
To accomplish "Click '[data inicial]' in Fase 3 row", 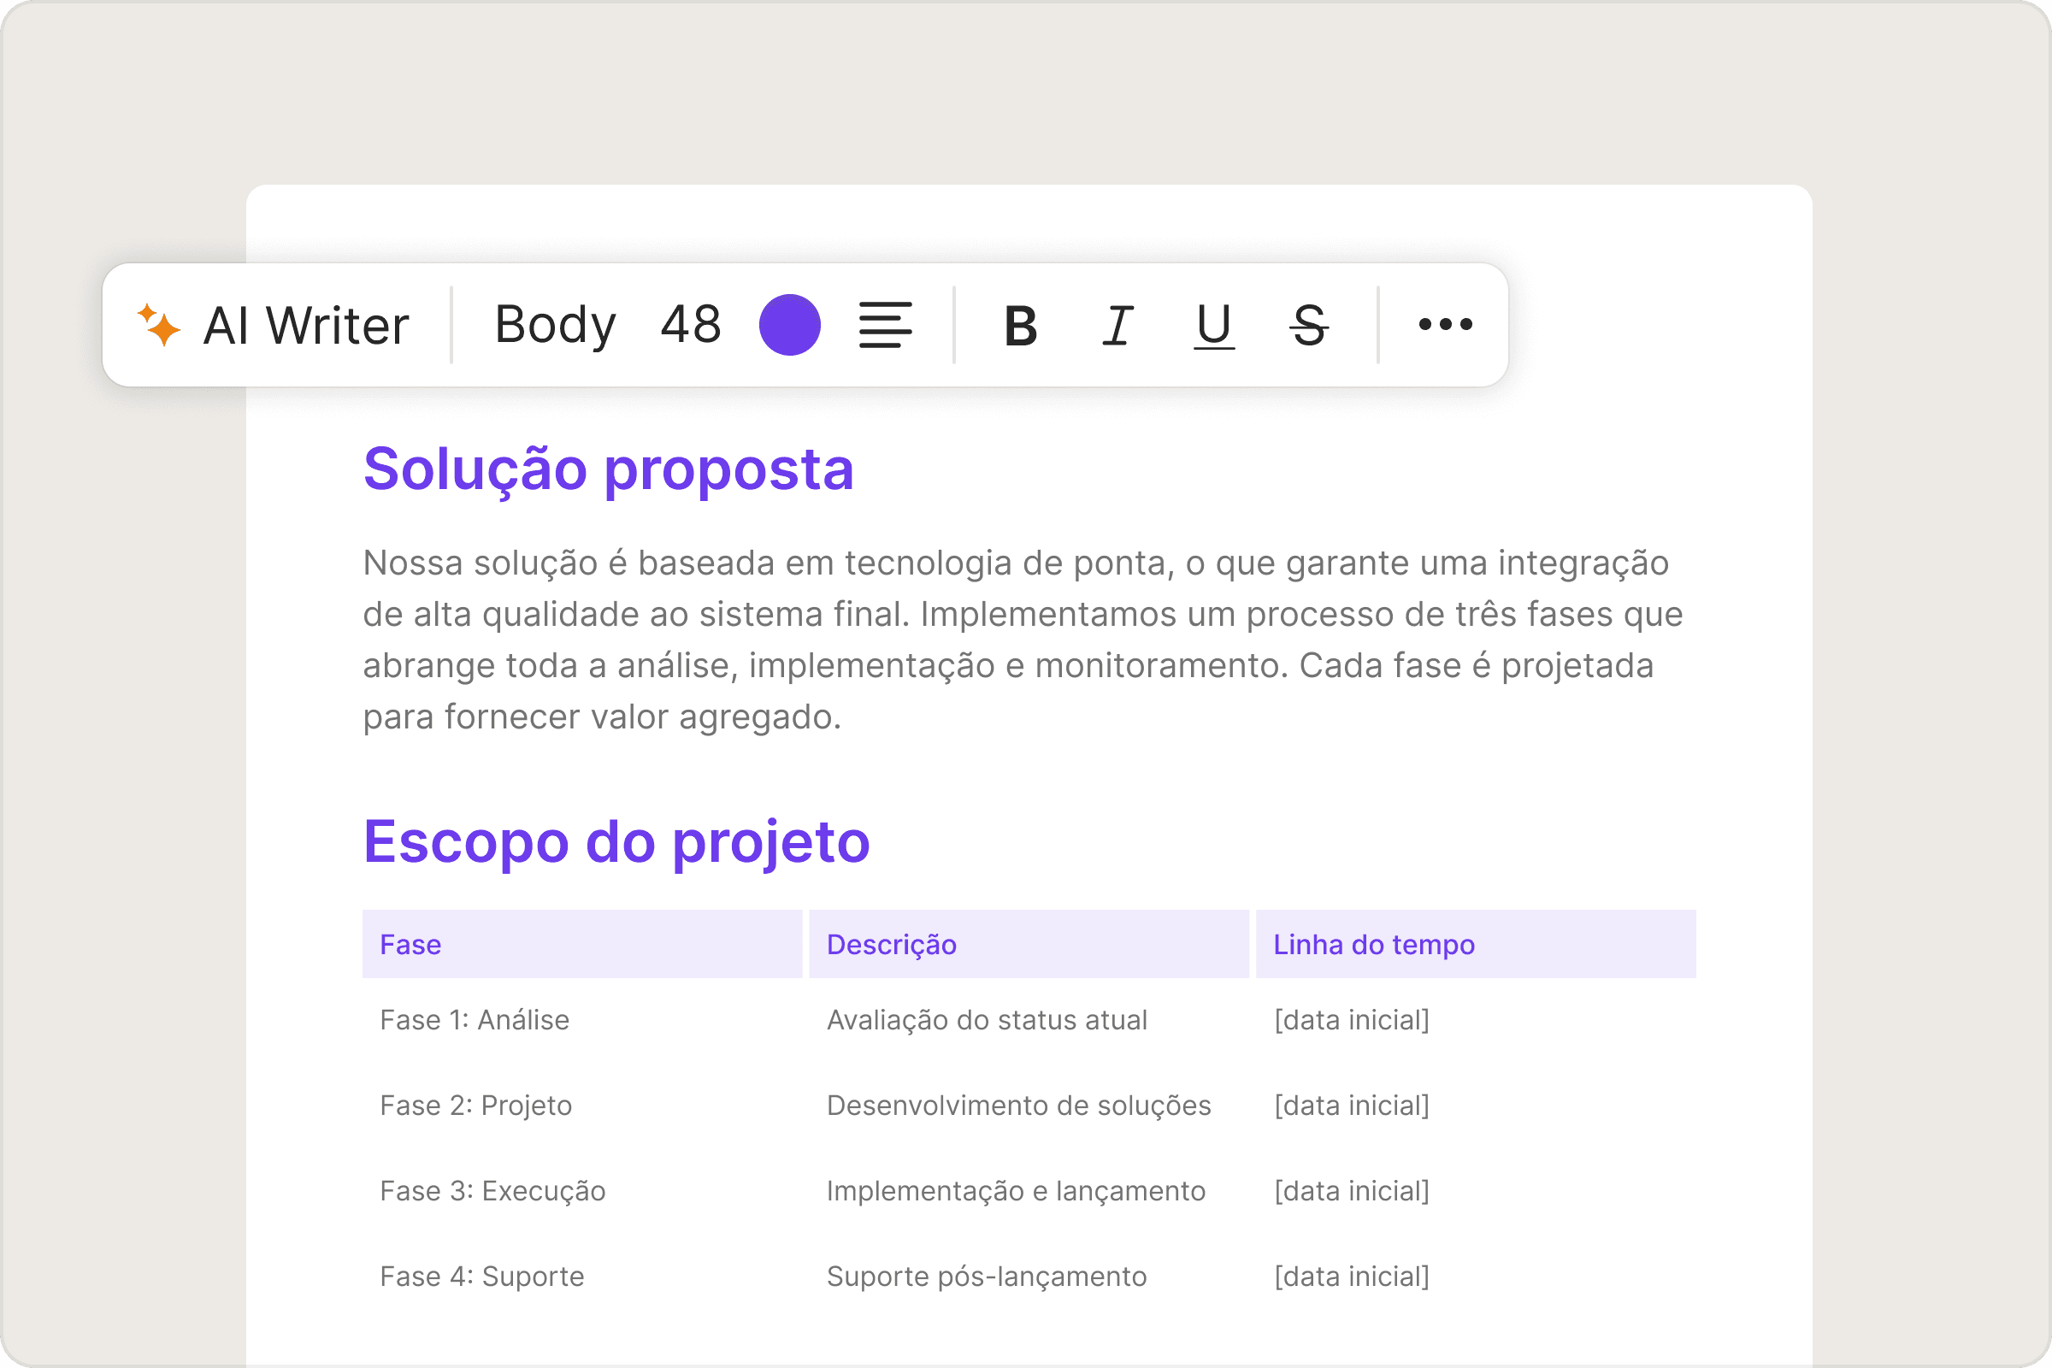I will [x=1352, y=1191].
